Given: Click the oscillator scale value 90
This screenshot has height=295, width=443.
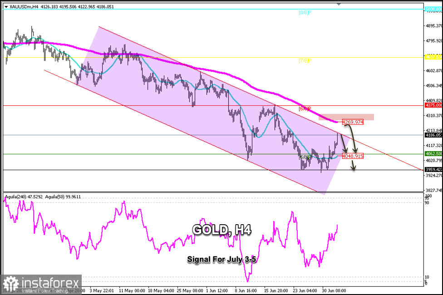Looking at the screenshot, I should 427,202.
